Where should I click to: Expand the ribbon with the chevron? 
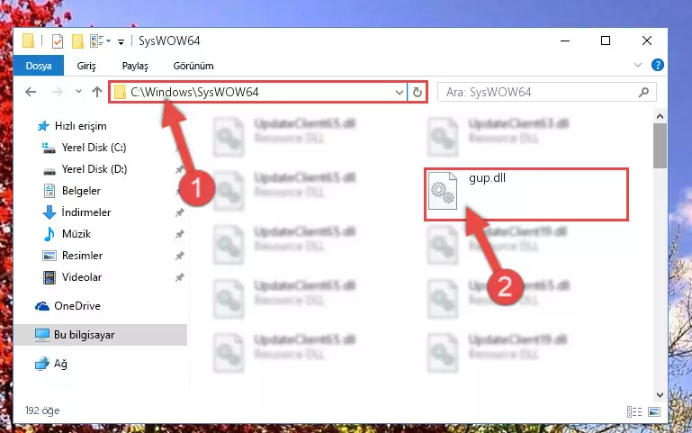click(638, 66)
